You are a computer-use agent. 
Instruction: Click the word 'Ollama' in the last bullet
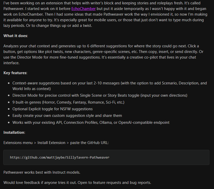(x=106, y=123)
